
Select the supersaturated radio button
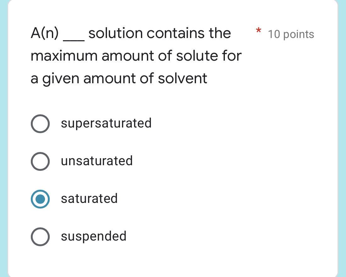40,124
